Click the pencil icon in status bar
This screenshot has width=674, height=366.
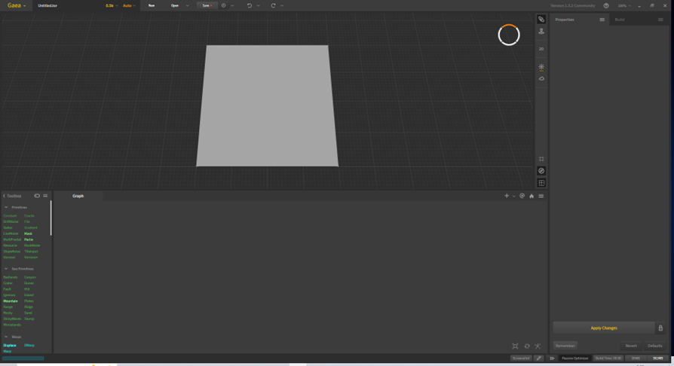(539, 358)
